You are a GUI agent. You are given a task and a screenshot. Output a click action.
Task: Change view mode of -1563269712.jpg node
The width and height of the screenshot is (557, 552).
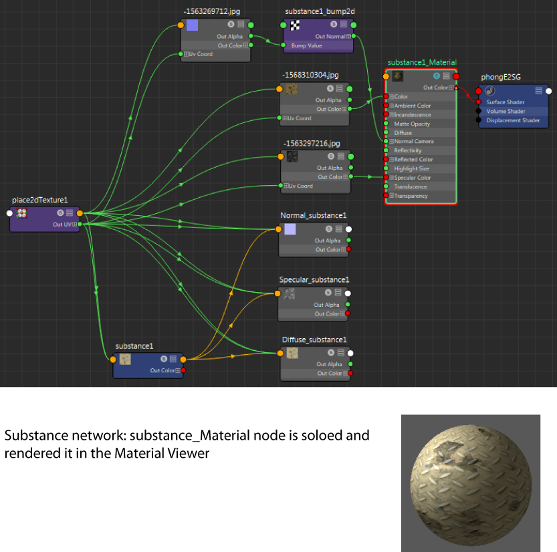pyautogui.click(x=241, y=24)
